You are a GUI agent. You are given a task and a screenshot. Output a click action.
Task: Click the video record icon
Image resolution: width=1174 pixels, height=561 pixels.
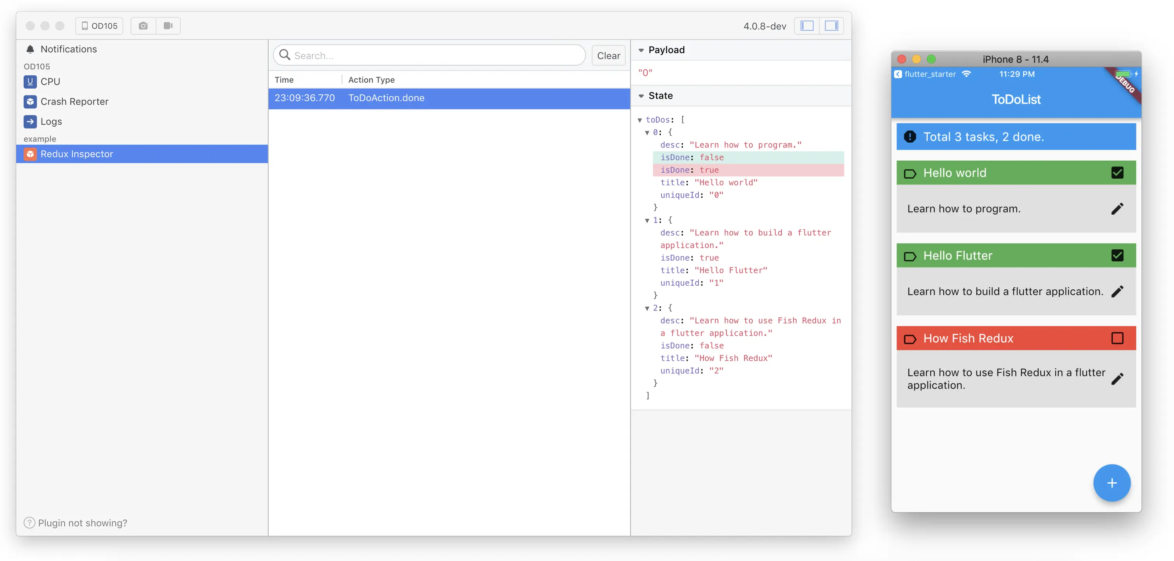(x=168, y=26)
